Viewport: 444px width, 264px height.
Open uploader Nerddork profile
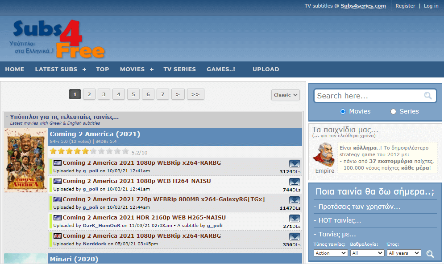tap(95, 244)
